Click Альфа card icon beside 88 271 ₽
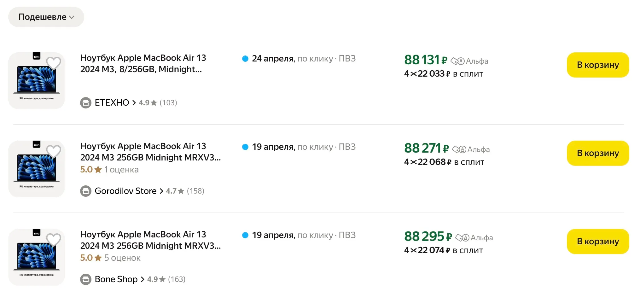 pyautogui.click(x=459, y=149)
